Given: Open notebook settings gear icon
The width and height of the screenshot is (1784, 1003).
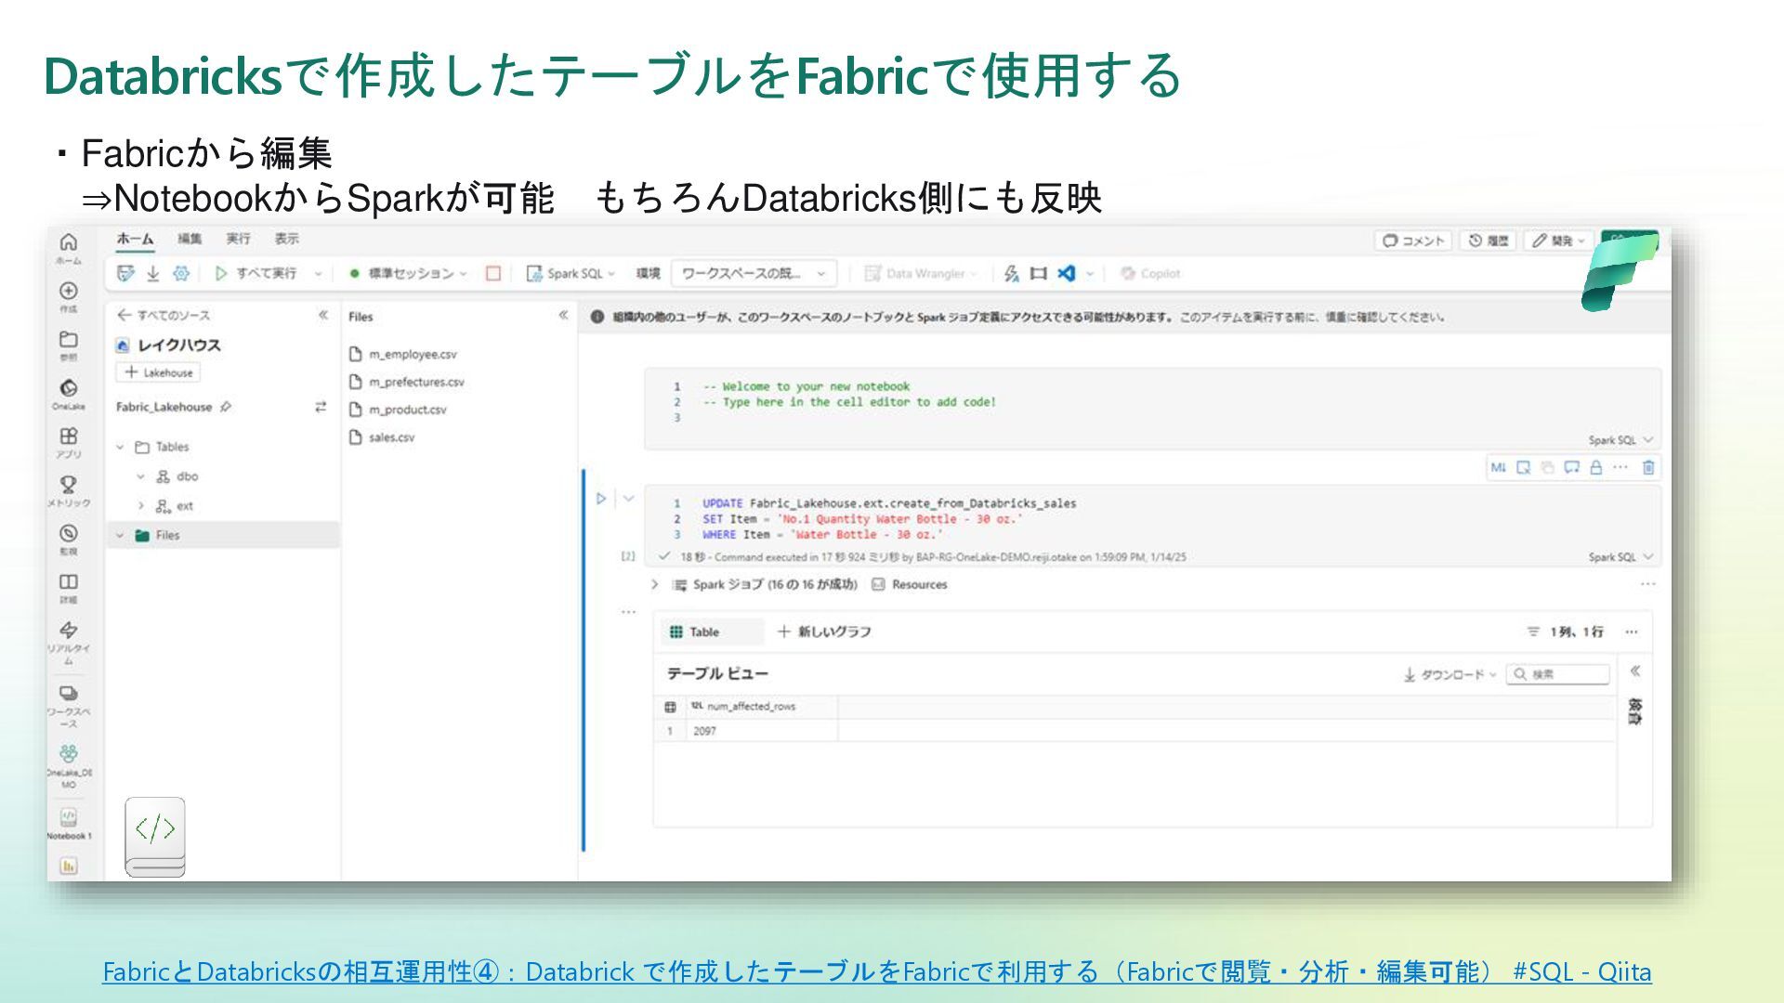Looking at the screenshot, I should pos(181,273).
